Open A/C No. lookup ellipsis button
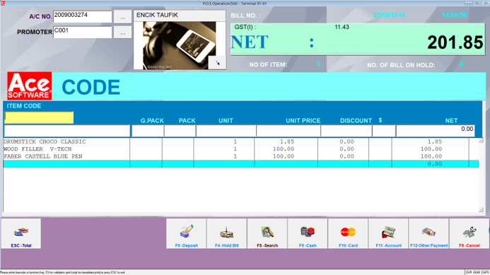Image resolution: width=490 pixels, height=275 pixels. [x=122, y=17]
